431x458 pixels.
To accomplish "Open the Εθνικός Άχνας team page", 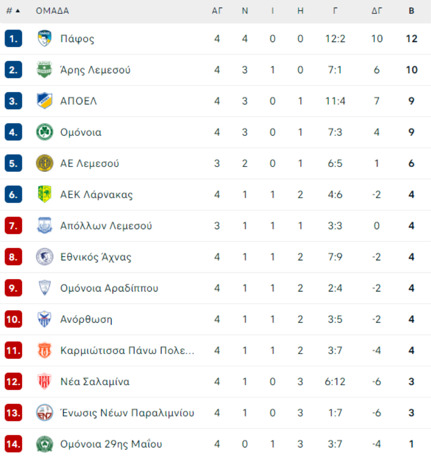I will click(x=96, y=257).
